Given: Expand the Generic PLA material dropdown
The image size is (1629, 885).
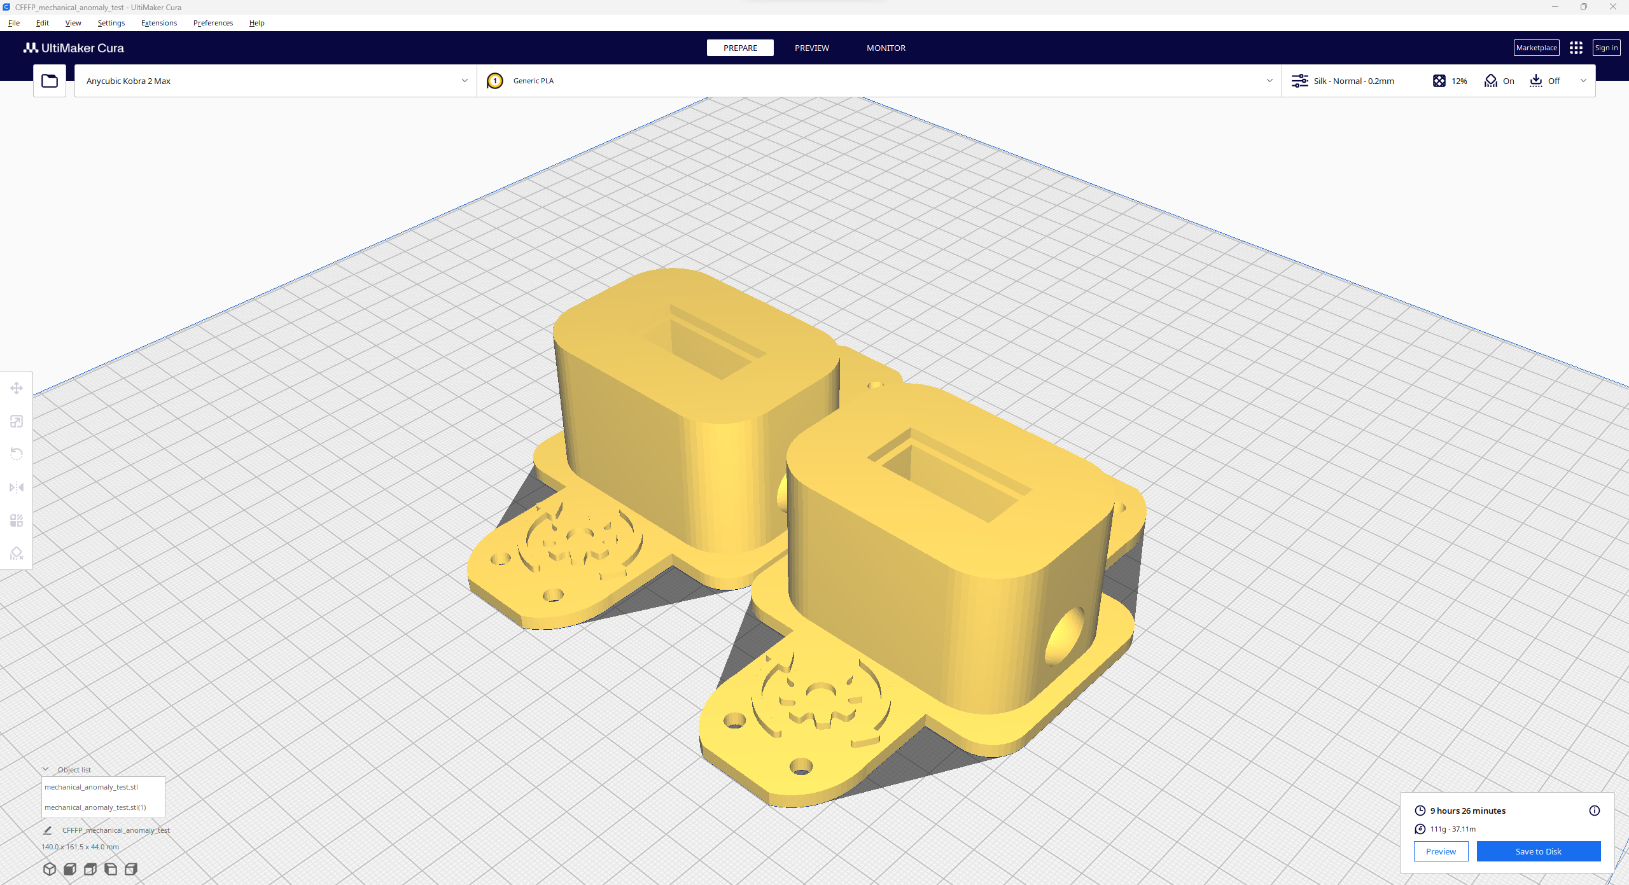Looking at the screenshot, I should pyautogui.click(x=879, y=81).
